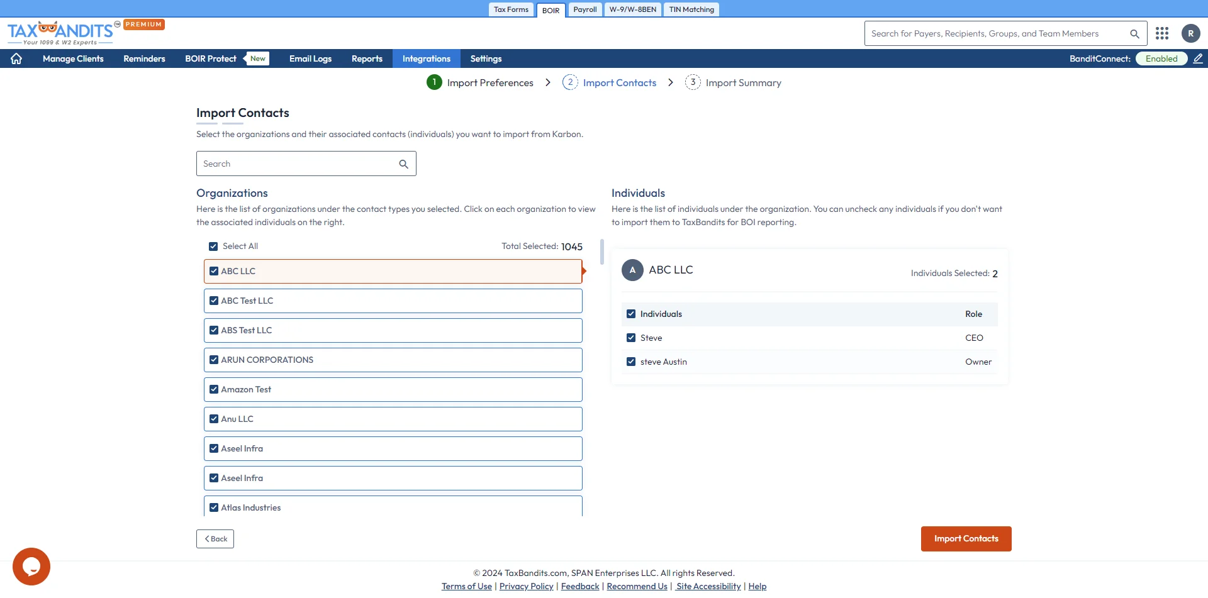The width and height of the screenshot is (1208, 598).
Task: Click the New badge on BOIR Protect
Action: (x=257, y=58)
